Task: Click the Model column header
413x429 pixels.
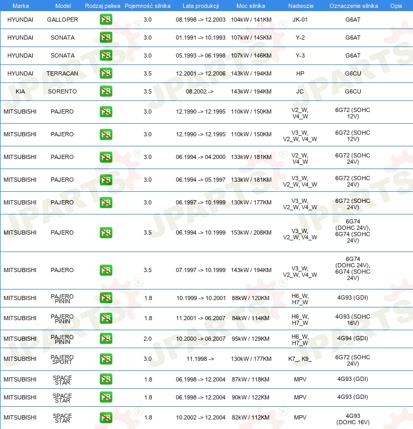Action: pyautogui.click(x=63, y=6)
